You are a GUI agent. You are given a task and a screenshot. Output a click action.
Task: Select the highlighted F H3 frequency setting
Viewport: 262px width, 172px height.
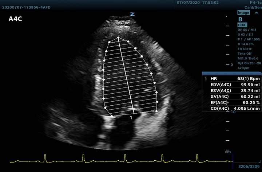coord(242,25)
